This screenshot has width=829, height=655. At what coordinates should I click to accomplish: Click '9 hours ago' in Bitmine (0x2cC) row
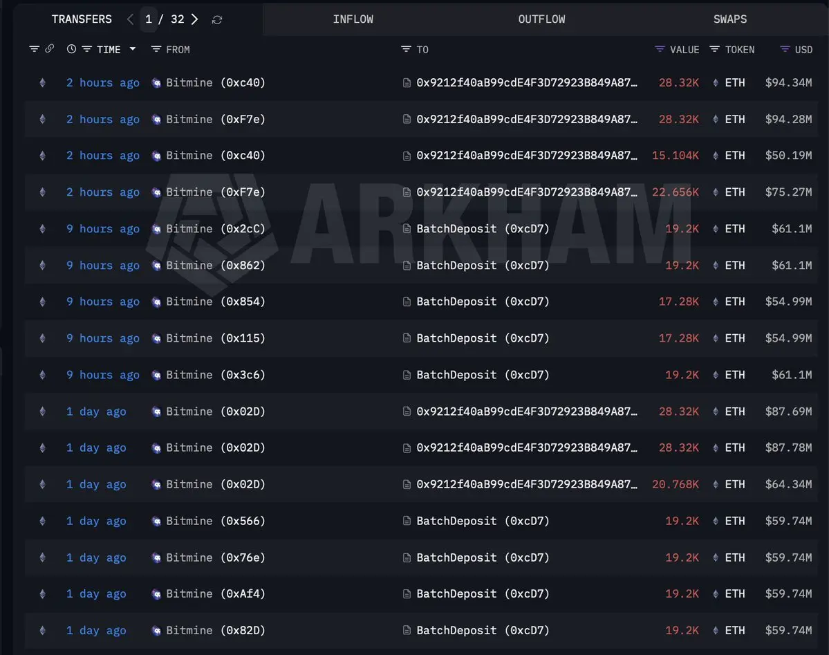[x=102, y=228]
